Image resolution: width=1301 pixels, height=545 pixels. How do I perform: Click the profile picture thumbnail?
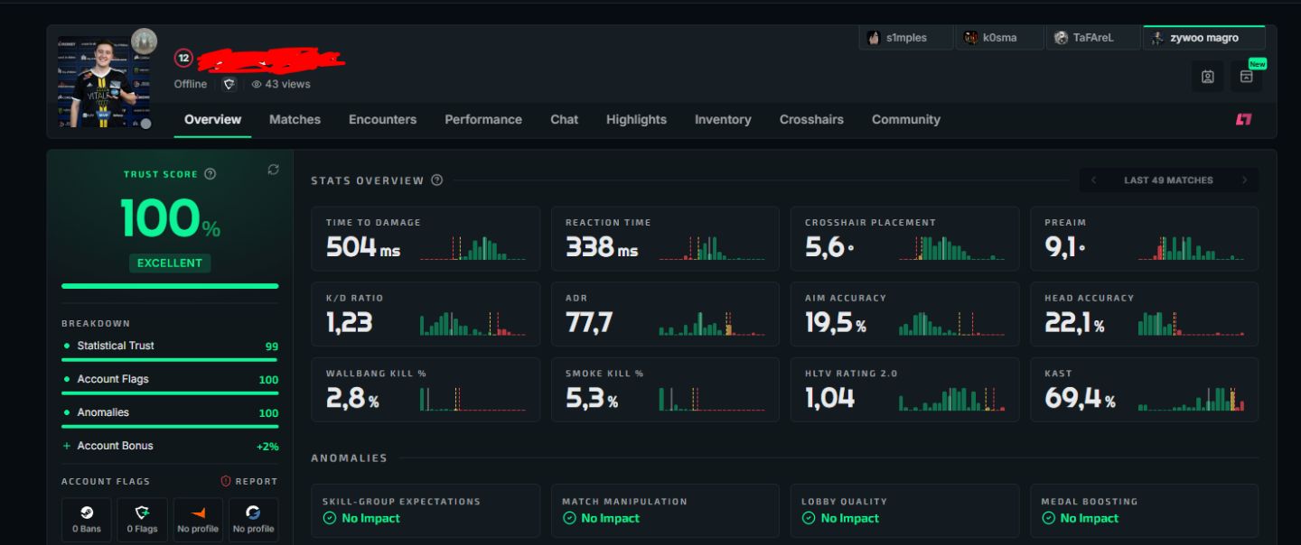(x=102, y=82)
